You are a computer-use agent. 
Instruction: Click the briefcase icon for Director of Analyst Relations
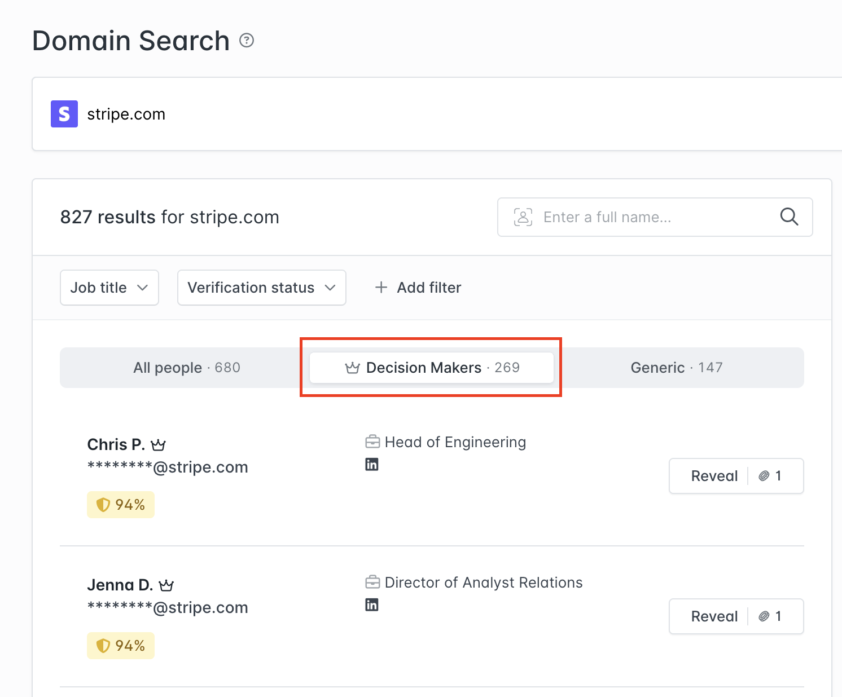click(x=372, y=582)
